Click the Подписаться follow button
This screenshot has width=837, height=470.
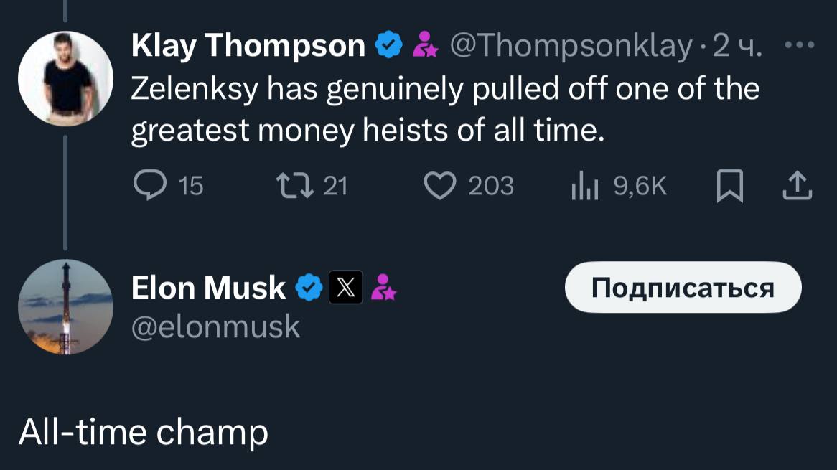coord(683,287)
